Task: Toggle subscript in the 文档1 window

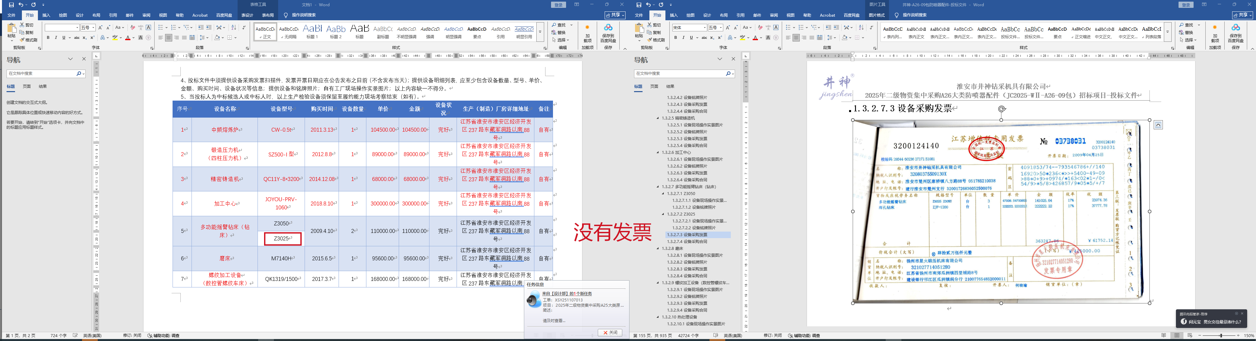Action: pyautogui.click(x=84, y=38)
